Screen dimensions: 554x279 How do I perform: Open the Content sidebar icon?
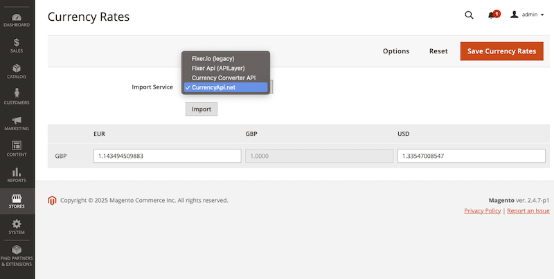[17, 149]
